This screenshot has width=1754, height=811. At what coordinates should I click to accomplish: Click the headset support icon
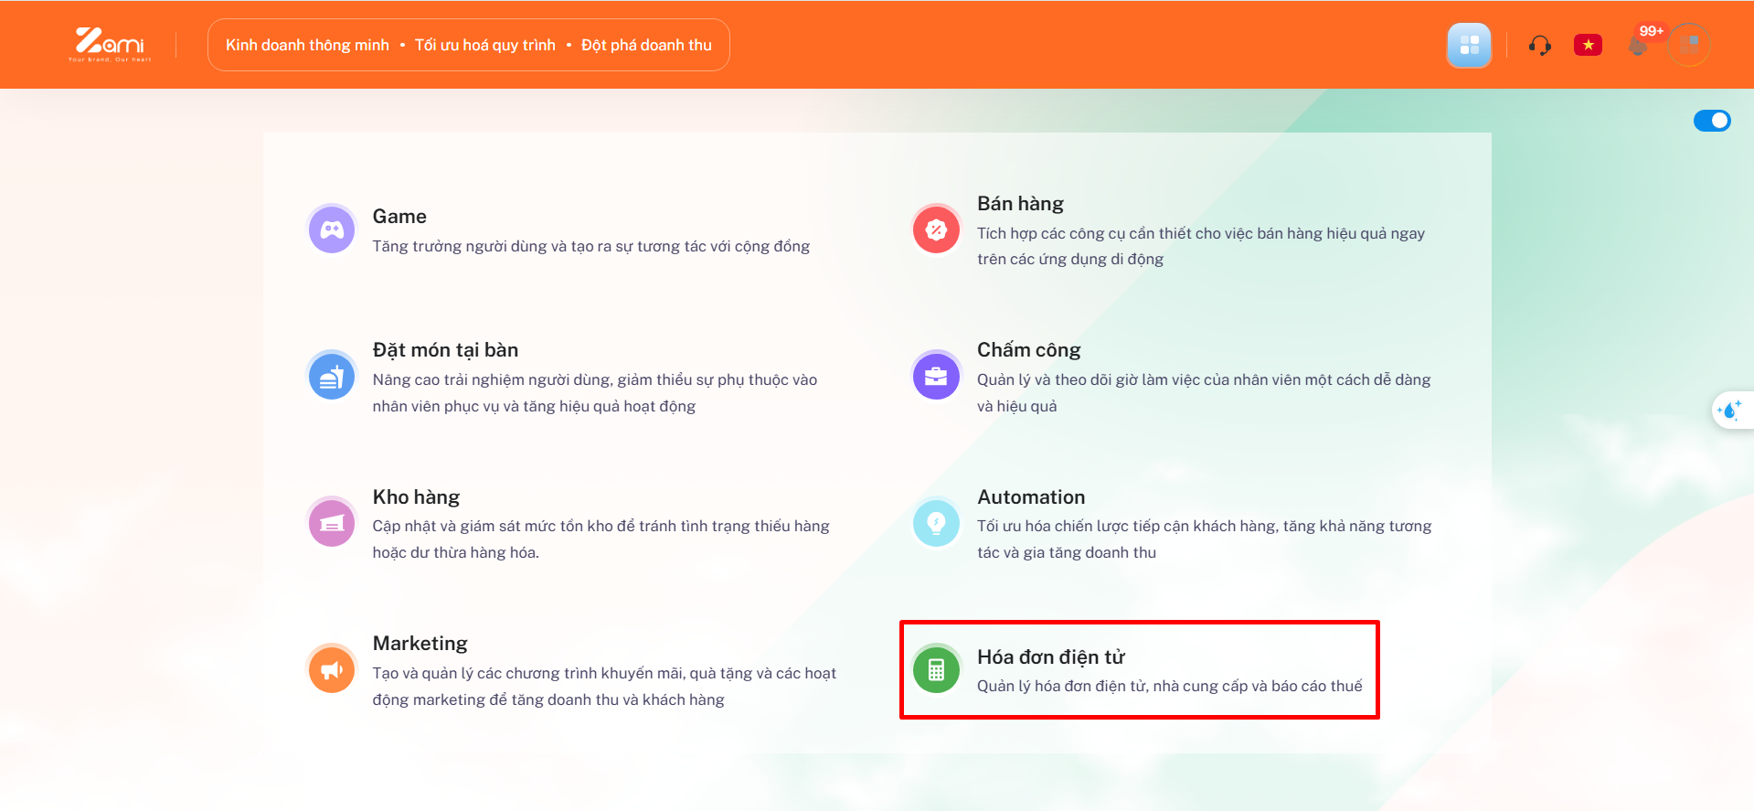point(1539,45)
